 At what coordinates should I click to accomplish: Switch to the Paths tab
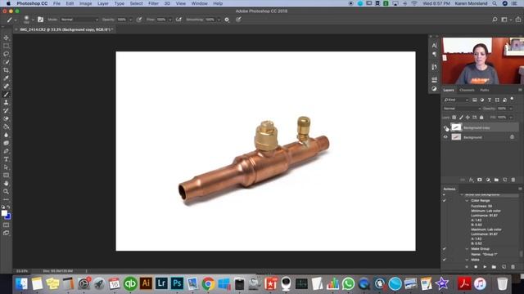[x=484, y=90]
